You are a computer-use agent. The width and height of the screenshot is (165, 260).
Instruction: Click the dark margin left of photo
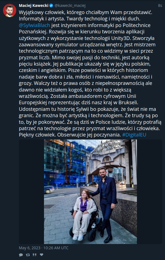pyautogui.click(x=31, y=192)
